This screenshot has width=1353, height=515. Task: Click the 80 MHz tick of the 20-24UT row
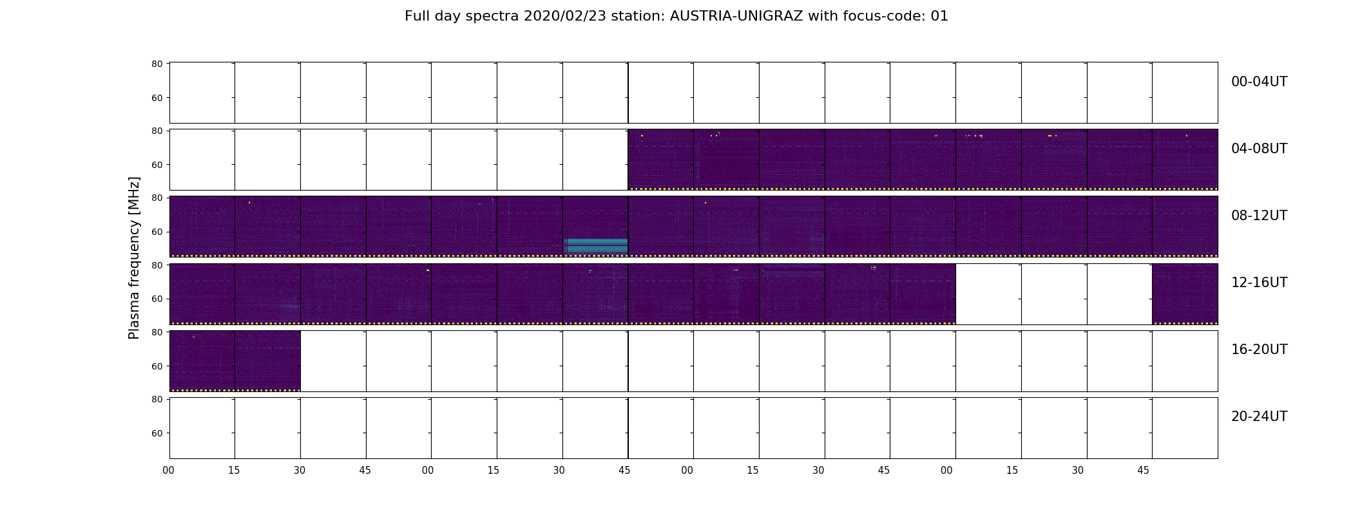[x=157, y=399]
